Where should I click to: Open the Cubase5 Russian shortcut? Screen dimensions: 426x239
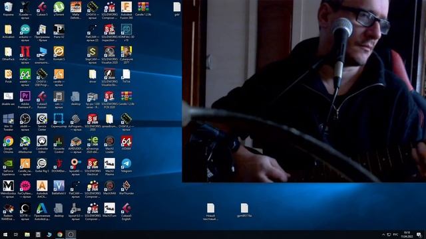coord(42,100)
